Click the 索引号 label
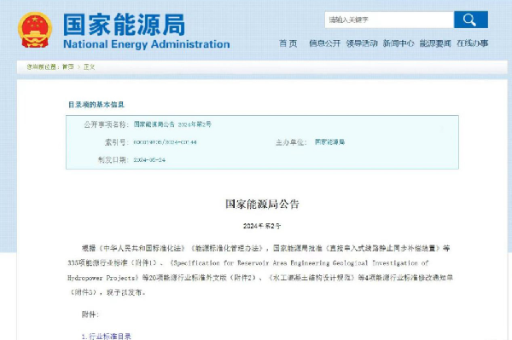 tap(117, 142)
